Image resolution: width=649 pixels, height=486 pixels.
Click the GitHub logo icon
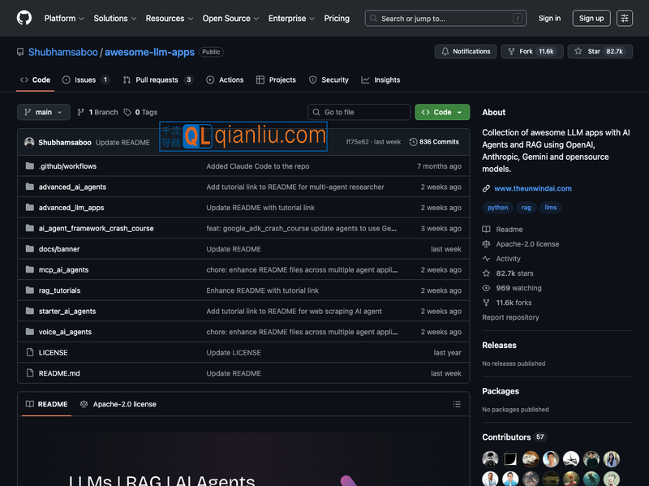[x=24, y=18]
